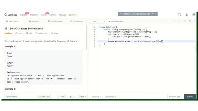Viewport: 198px width, 111px height.
Task: Open the Explore menu item
Action: pyautogui.click(x=24, y=15)
